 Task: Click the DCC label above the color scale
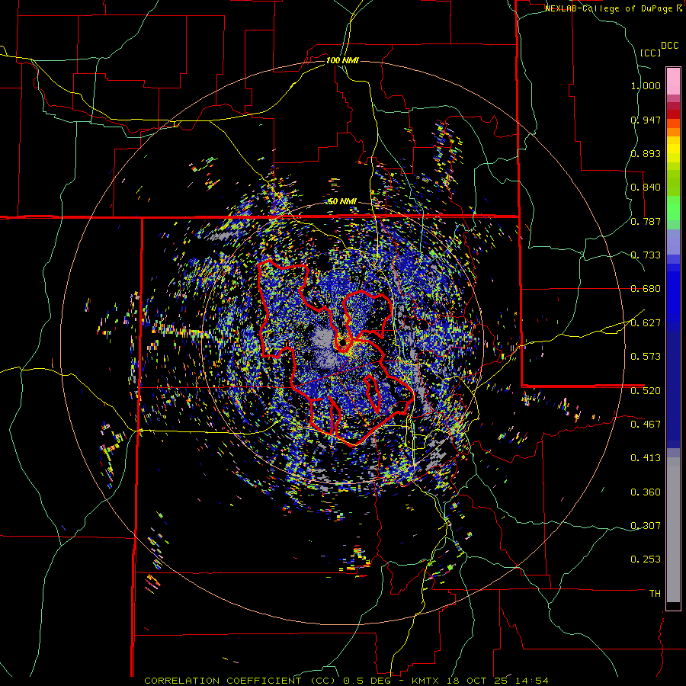(669, 46)
